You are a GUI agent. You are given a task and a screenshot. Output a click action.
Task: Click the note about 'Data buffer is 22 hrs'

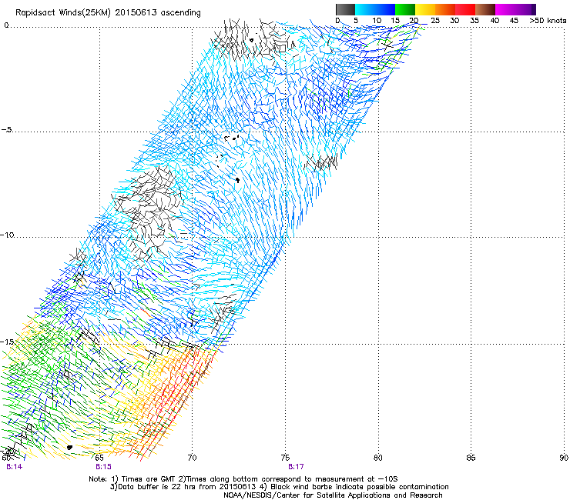coord(279,487)
